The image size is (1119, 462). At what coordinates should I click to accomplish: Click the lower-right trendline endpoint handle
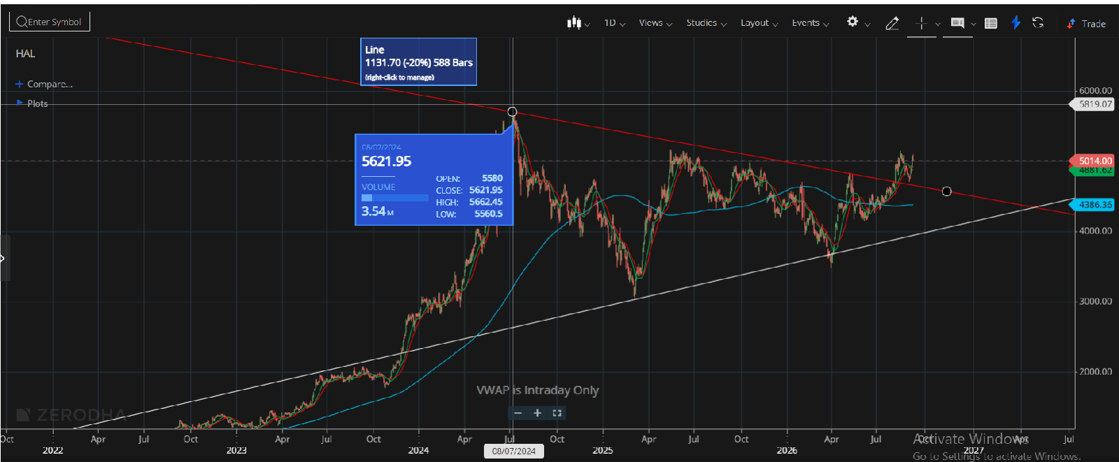pyautogui.click(x=946, y=192)
